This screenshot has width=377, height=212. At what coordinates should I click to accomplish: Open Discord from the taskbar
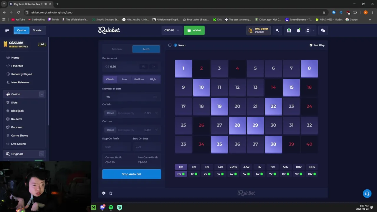tap(102, 207)
